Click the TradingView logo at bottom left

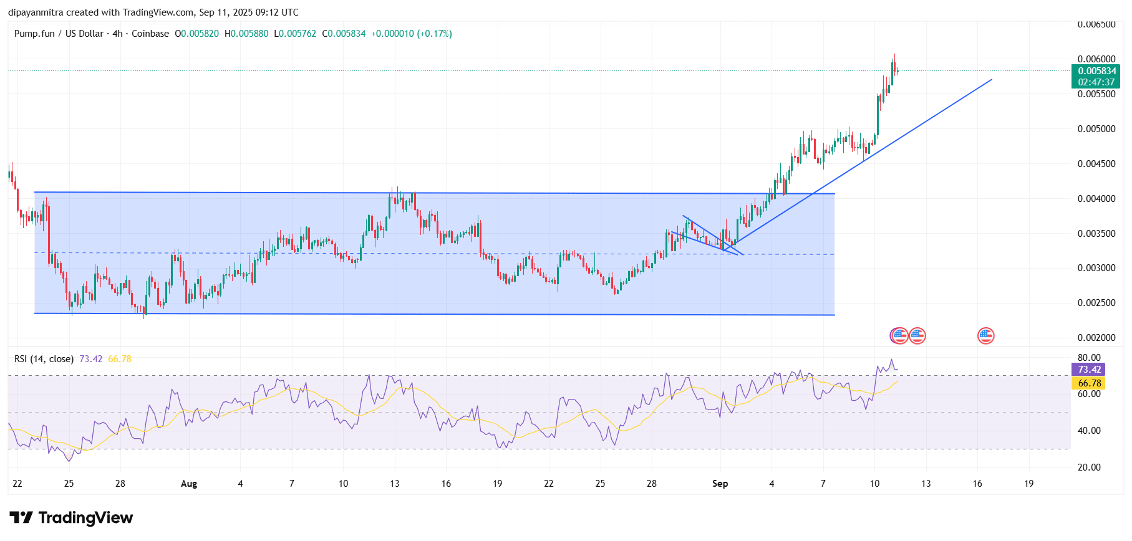(x=71, y=518)
